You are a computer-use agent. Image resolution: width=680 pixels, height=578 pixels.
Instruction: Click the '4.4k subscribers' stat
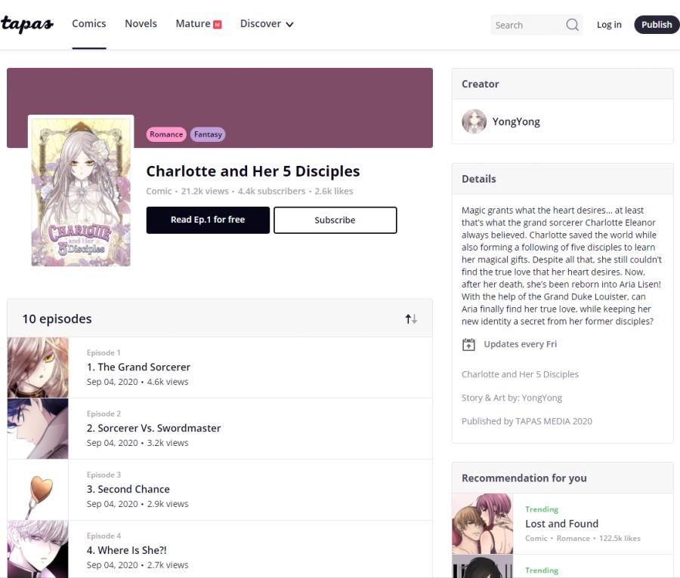[271, 192]
